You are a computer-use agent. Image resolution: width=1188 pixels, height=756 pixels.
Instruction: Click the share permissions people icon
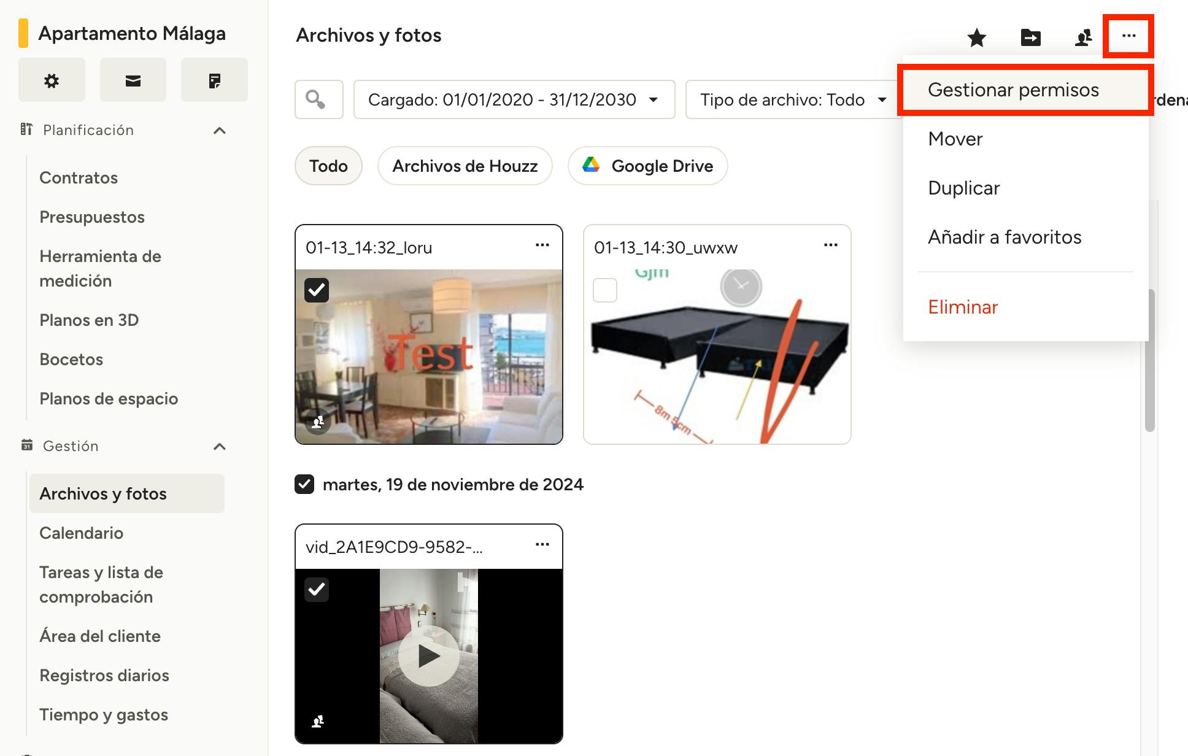coord(1084,37)
